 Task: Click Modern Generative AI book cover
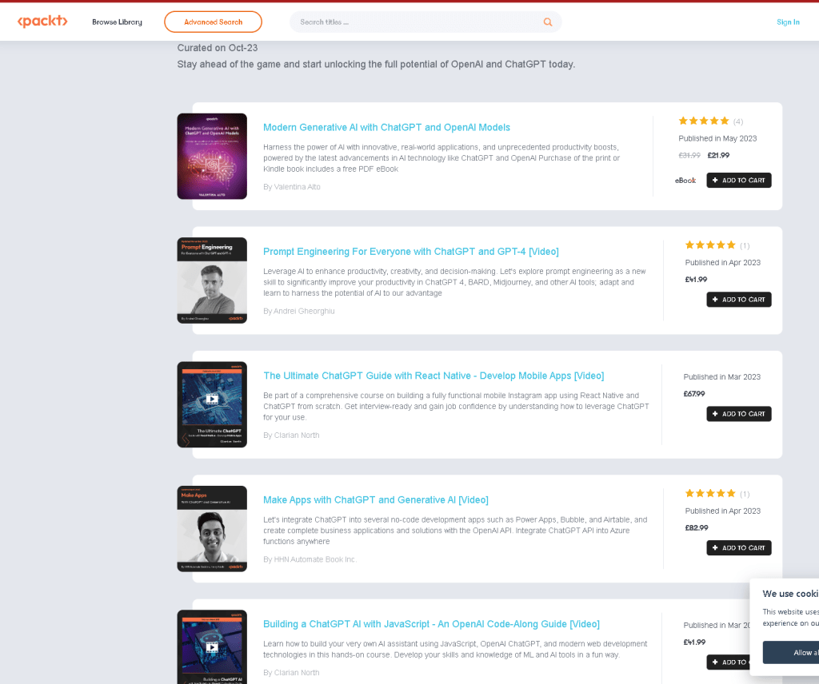212,156
